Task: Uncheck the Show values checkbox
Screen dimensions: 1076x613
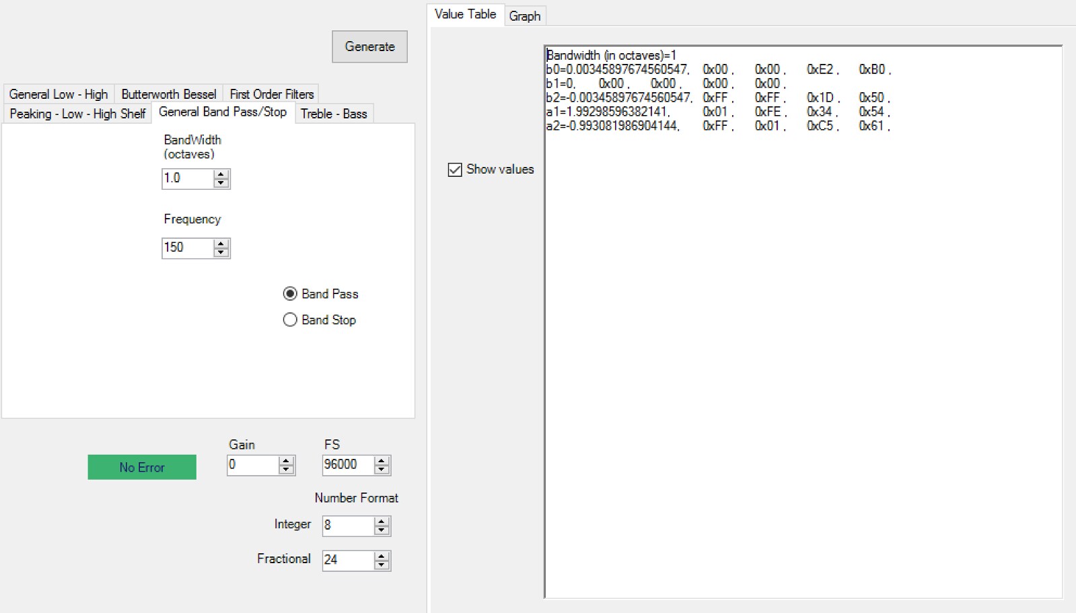Action: [x=455, y=170]
